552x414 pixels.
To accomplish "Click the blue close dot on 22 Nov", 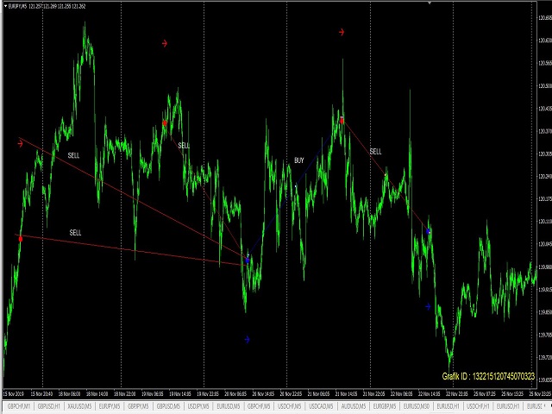I will 428,231.
